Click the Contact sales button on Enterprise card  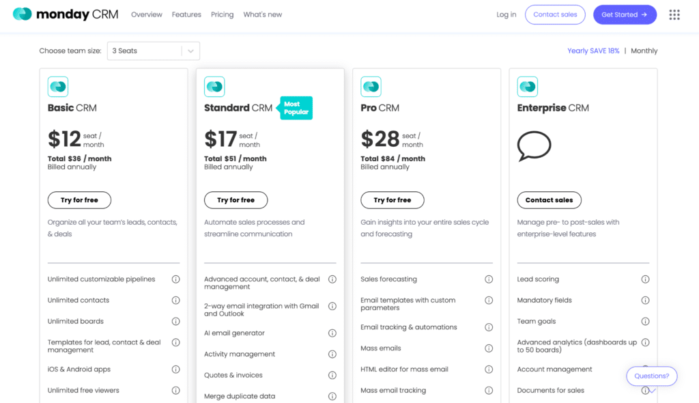(x=549, y=200)
